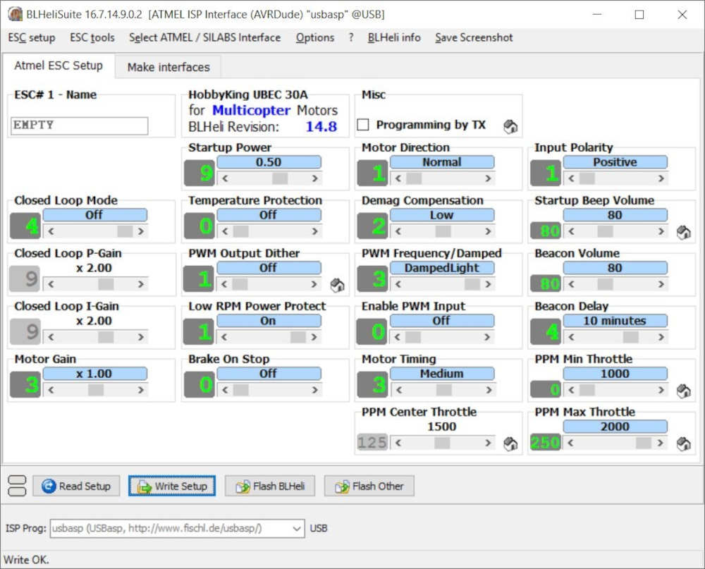Click PPM Max Throttle left arrow
This screenshot has width=705, height=569.
point(570,443)
